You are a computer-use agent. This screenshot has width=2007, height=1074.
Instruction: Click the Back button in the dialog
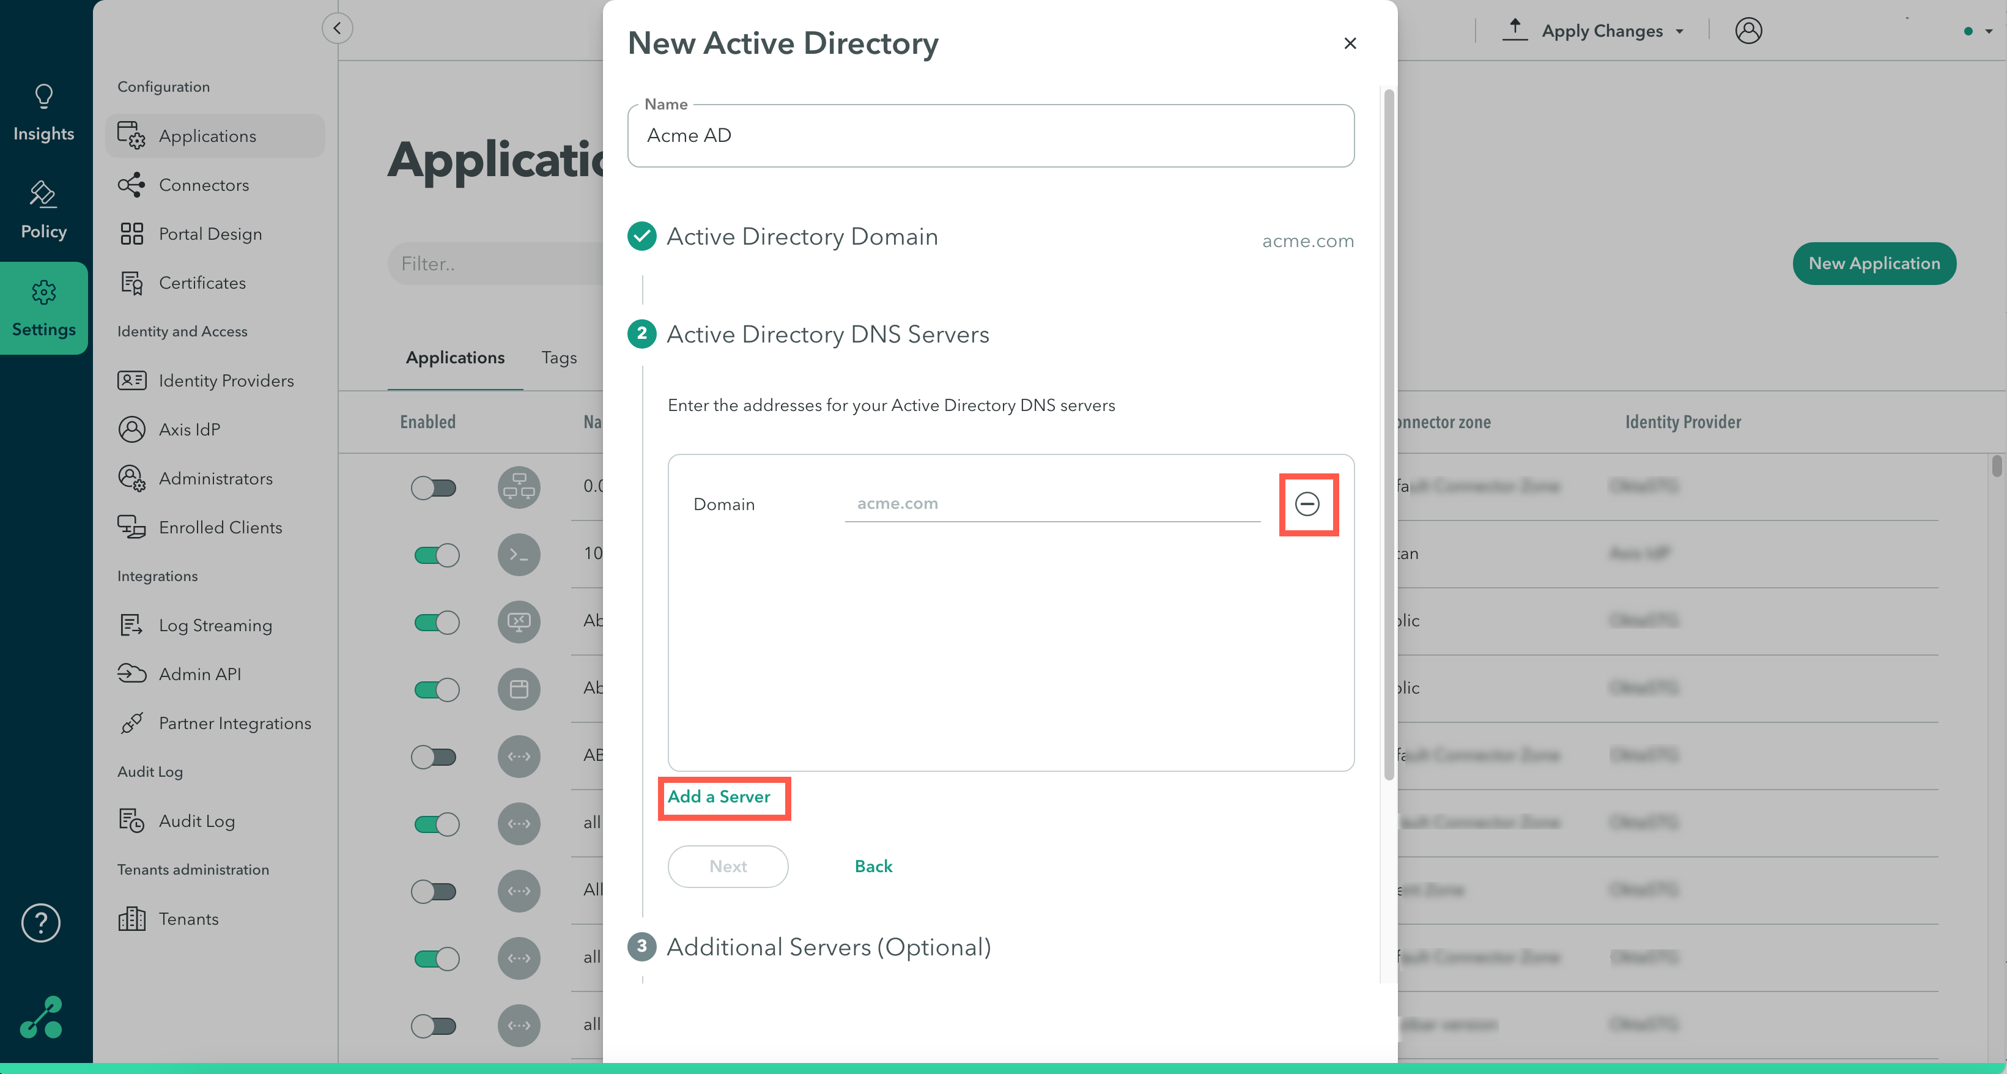pyautogui.click(x=873, y=867)
